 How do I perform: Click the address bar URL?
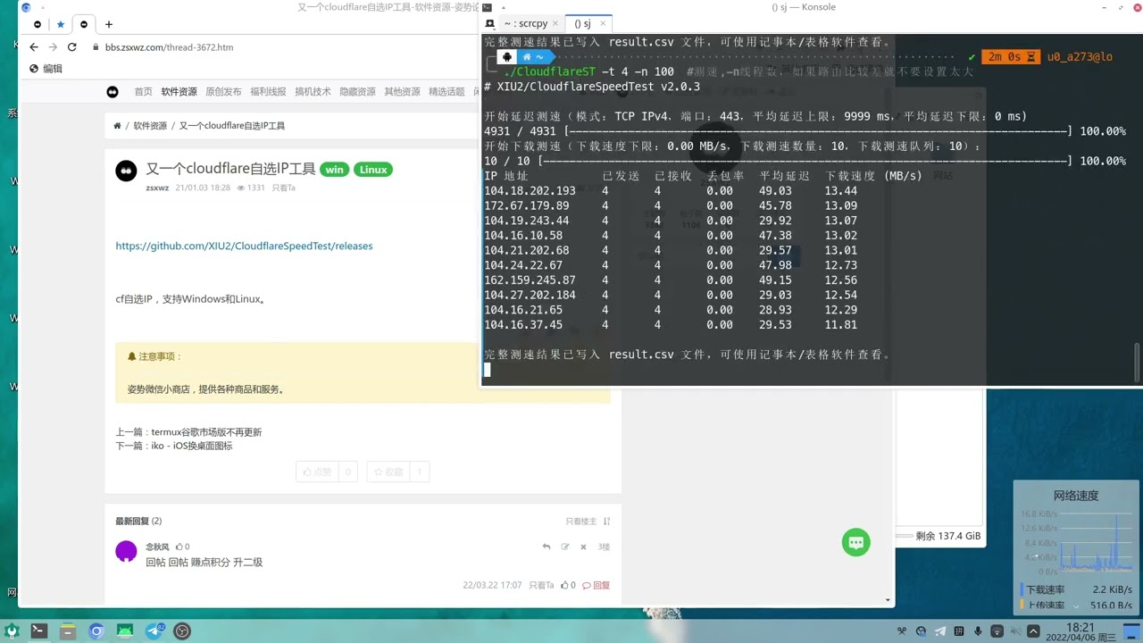click(169, 47)
